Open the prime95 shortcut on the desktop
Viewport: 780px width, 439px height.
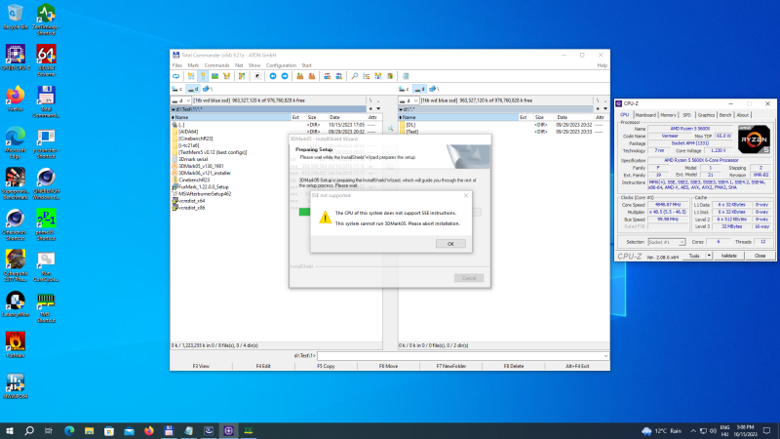tap(46, 224)
